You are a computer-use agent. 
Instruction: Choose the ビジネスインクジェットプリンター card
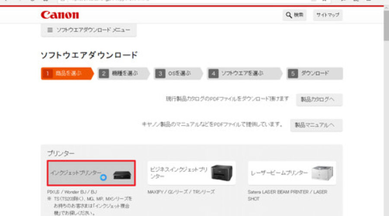point(191,173)
